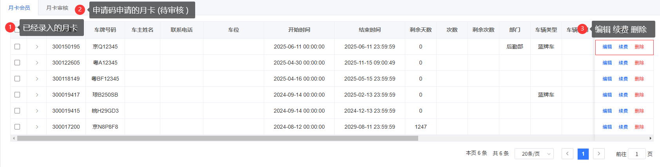Click 删除 for plate 粤A12345
This screenshot has height=167, width=660.
[639, 63]
